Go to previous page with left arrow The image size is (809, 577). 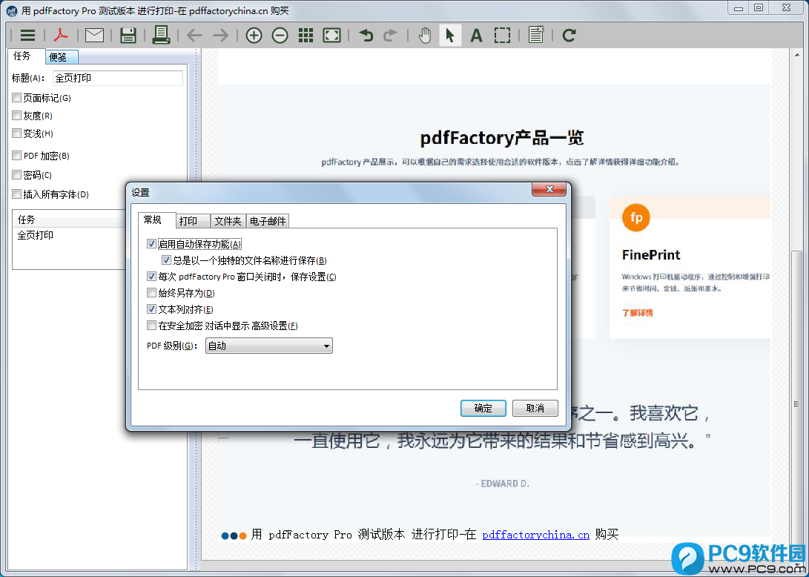pos(194,35)
